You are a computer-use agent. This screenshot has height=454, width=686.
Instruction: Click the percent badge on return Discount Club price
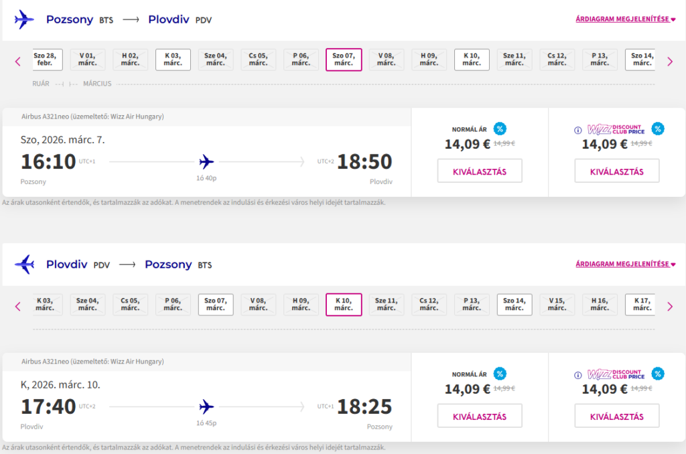[x=658, y=374]
